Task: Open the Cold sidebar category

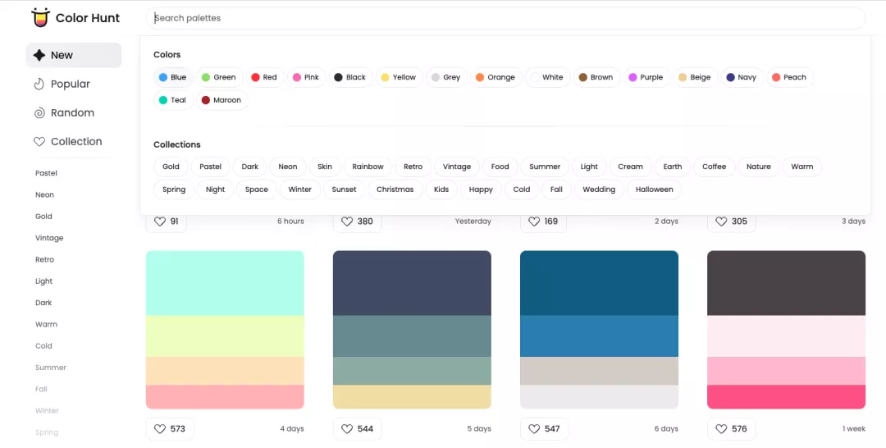Action: 43,345
